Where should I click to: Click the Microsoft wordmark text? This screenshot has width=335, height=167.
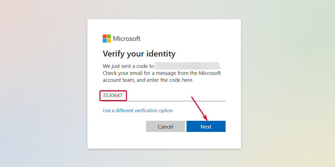click(x=127, y=39)
